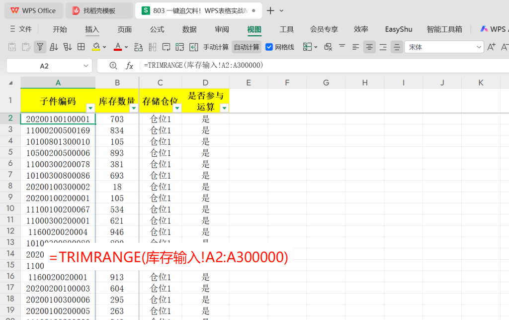Open the 子件编码 filter dropdown
509x320 pixels.
pyautogui.click(x=90, y=108)
